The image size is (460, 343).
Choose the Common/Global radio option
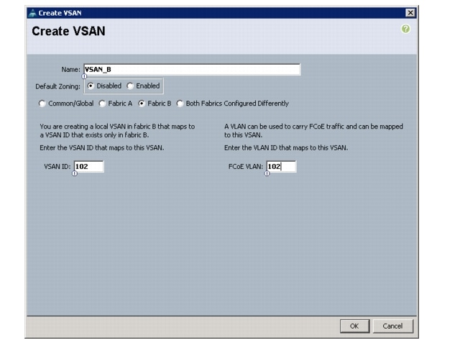point(42,104)
